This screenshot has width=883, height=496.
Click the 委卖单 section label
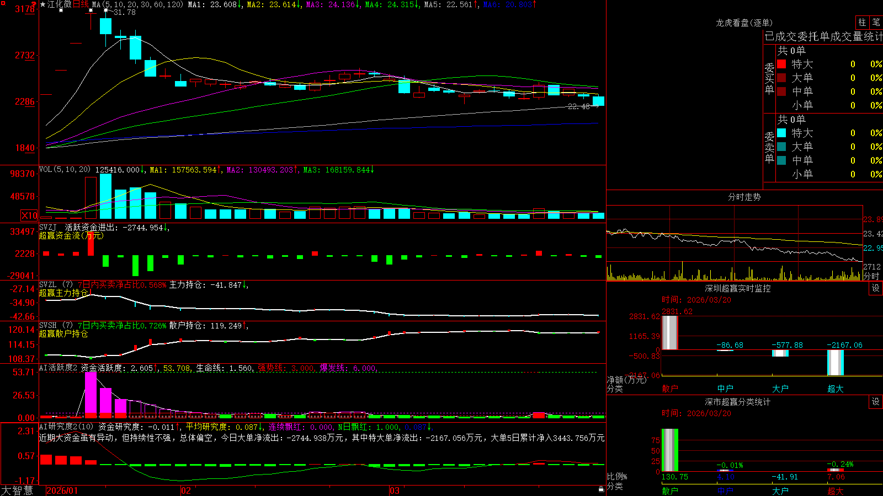click(769, 147)
